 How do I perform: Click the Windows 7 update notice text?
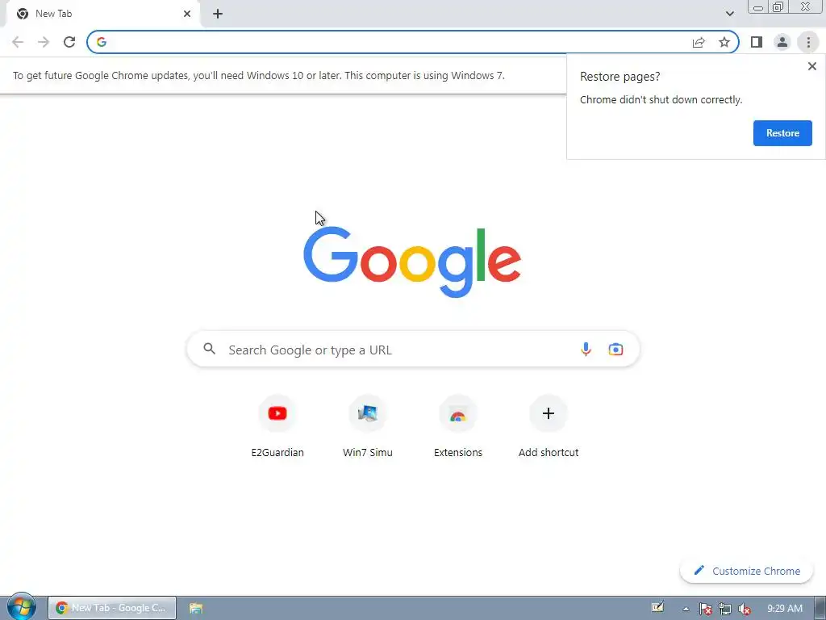pyautogui.click(x=259, y=75)
